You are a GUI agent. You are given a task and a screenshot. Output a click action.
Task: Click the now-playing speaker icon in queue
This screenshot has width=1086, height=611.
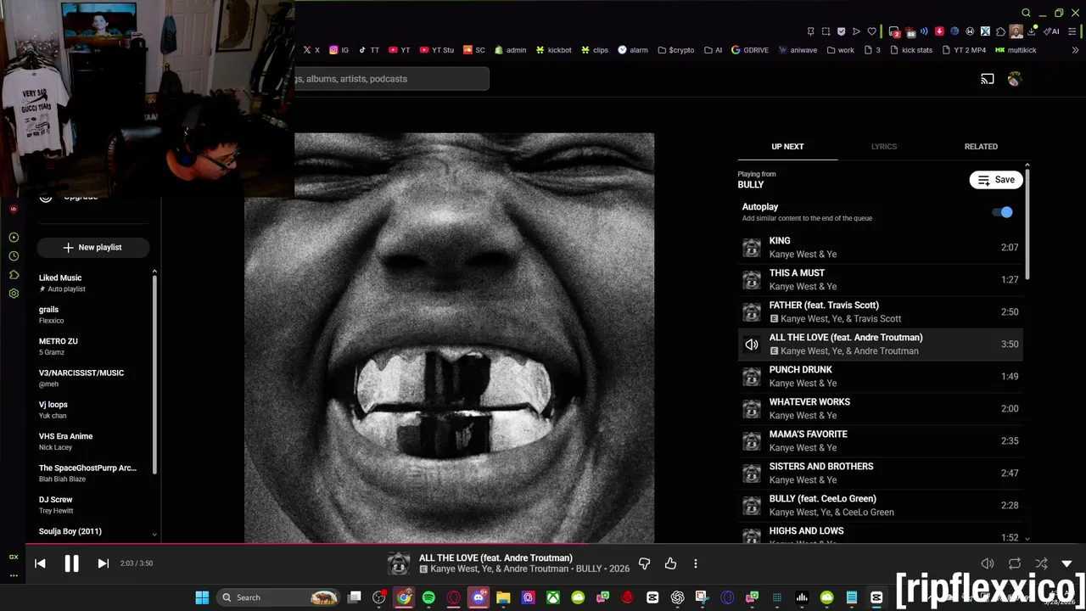tap(752, 344)
